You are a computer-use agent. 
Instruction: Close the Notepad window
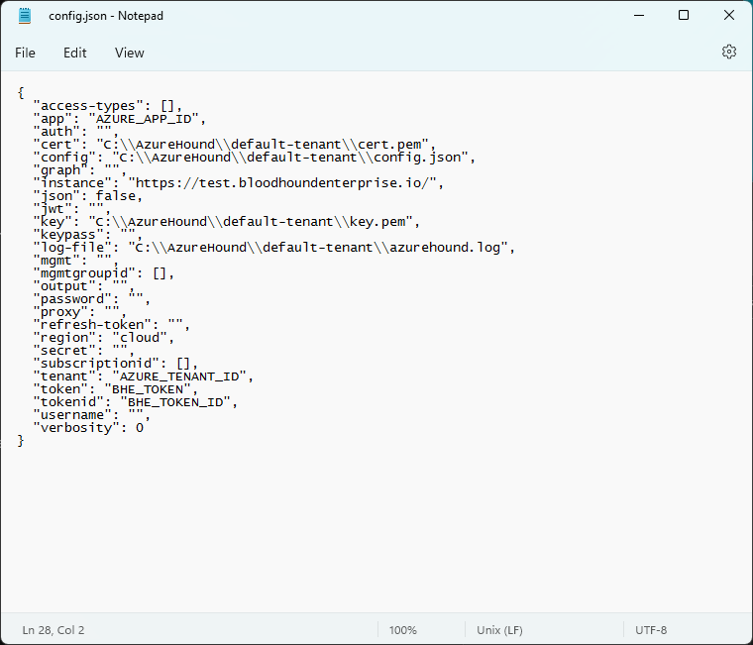[728, 16]
